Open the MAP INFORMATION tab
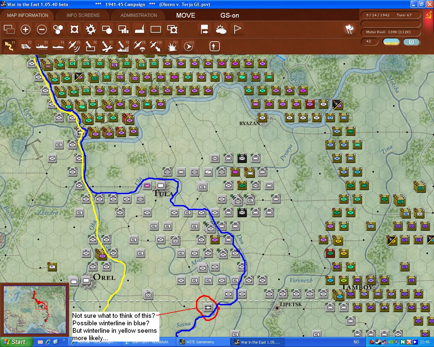The height and width of the screenshot is (347, 434). (27, 15)
